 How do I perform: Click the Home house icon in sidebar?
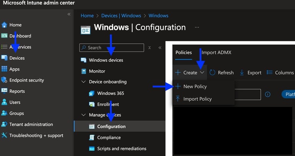pyautogui.click(x=4, y=25)
